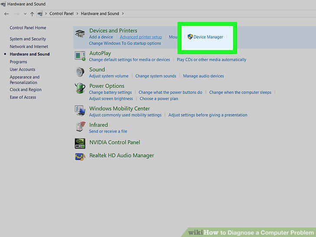Screen dimensions: 316x237
Task: Open Ease of Access in sidebar
Action: (x=23, y=97)
